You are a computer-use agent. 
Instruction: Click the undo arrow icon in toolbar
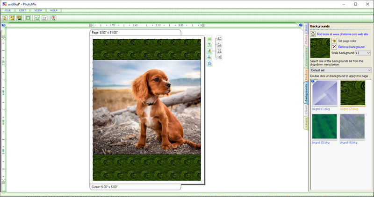coord(37,18)
